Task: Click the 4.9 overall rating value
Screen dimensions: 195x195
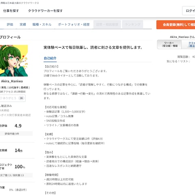Action: click(x=18, y=126)
